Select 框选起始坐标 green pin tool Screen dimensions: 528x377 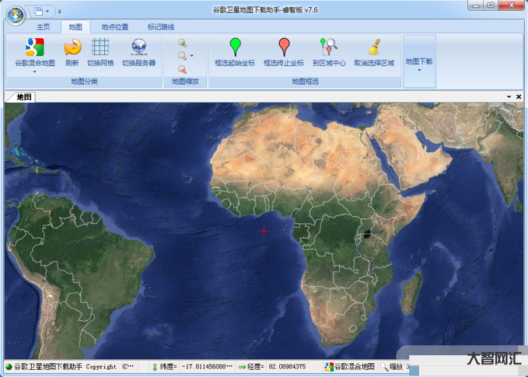(235, 48)
